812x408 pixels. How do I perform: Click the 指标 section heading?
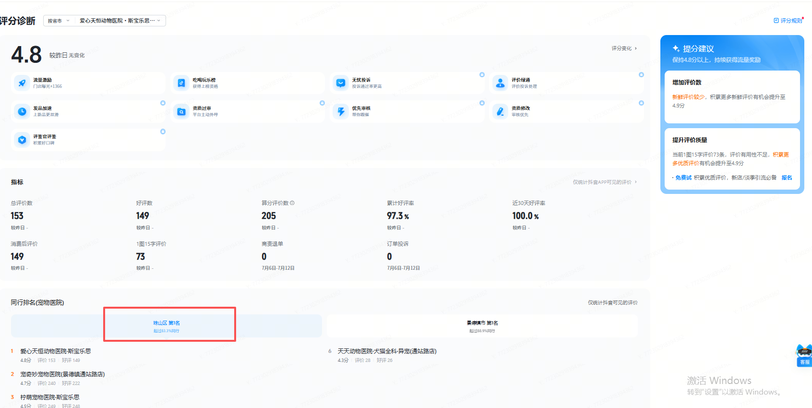click(17, 182)
